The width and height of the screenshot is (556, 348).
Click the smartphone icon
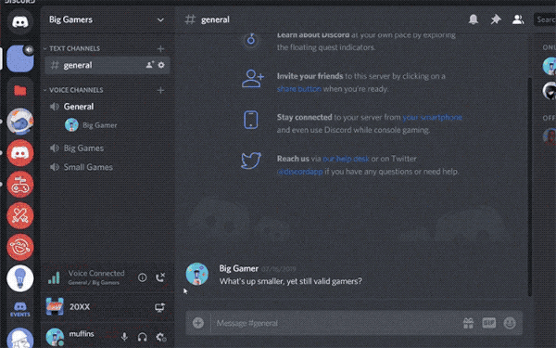click(251, 120)
